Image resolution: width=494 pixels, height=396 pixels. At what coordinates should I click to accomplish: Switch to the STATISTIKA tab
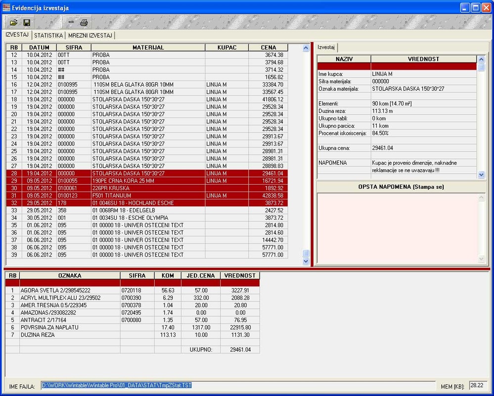click(48, 36)
